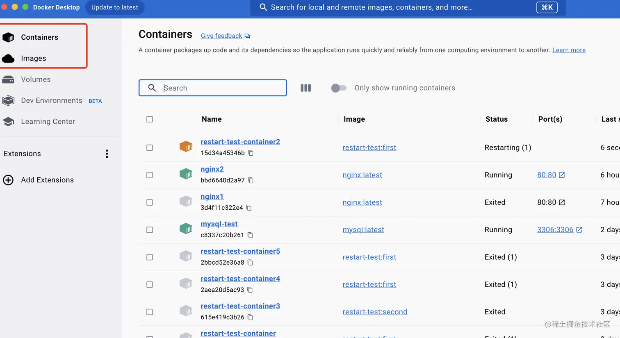Screen dimensions: 620x338
Task: Click the orange restart-test-container2 status icon
Action: [186, 146]
